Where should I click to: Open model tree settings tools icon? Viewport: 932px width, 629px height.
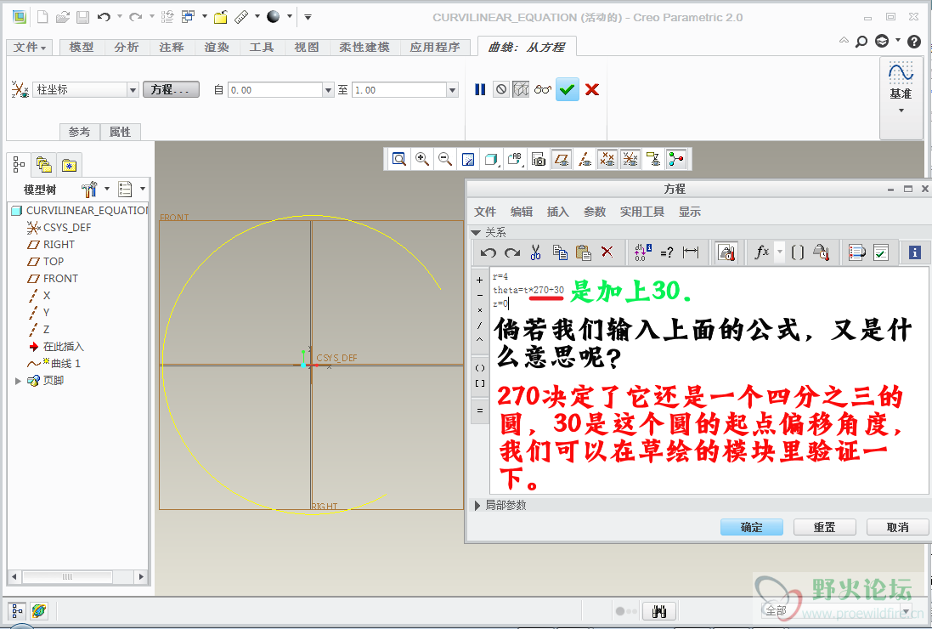89,190
